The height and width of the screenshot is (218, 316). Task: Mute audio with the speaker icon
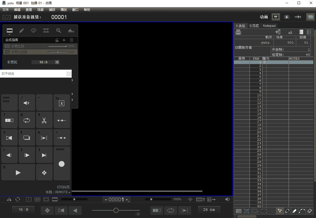pos(228,199)
